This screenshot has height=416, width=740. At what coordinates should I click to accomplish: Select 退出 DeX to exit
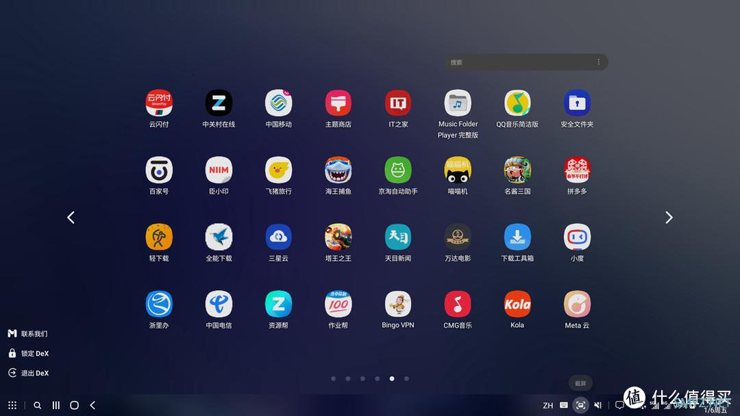28,373
